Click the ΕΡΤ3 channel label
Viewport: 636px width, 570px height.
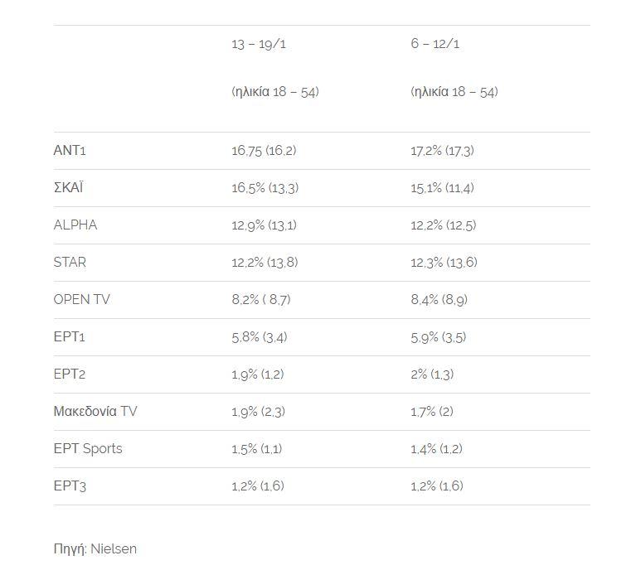point(70,486)
